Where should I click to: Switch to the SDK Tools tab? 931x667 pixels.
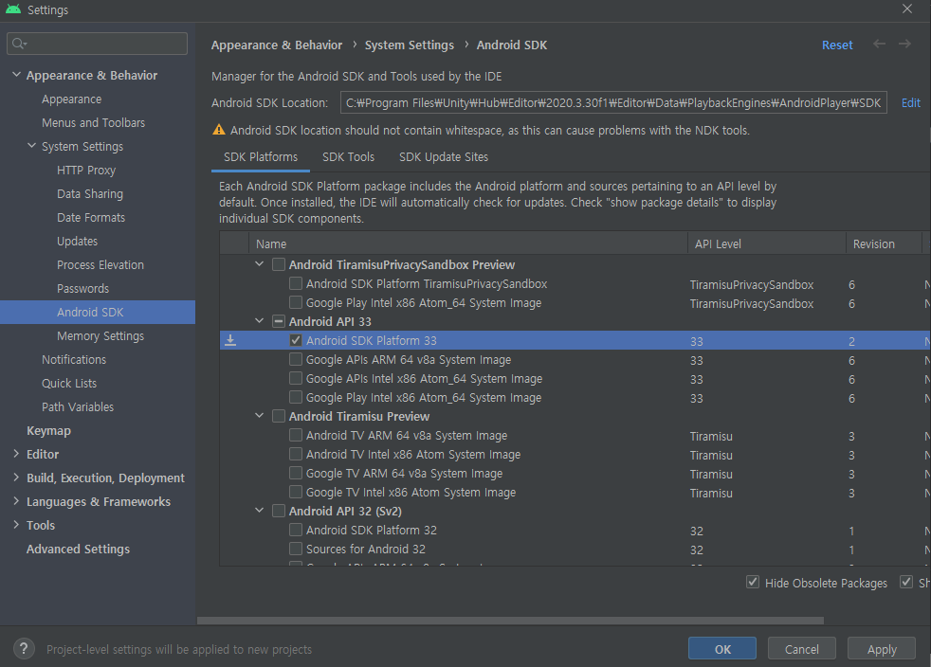tap(349, 157)
